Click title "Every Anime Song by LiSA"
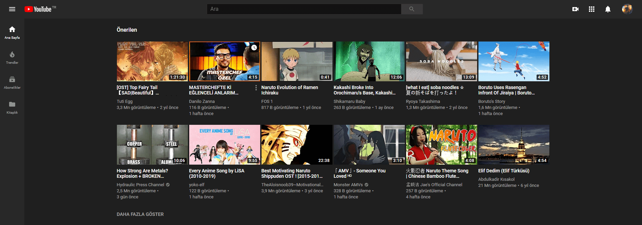 [x=217, y=173]
